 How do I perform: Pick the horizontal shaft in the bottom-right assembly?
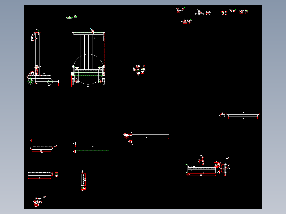202,168
